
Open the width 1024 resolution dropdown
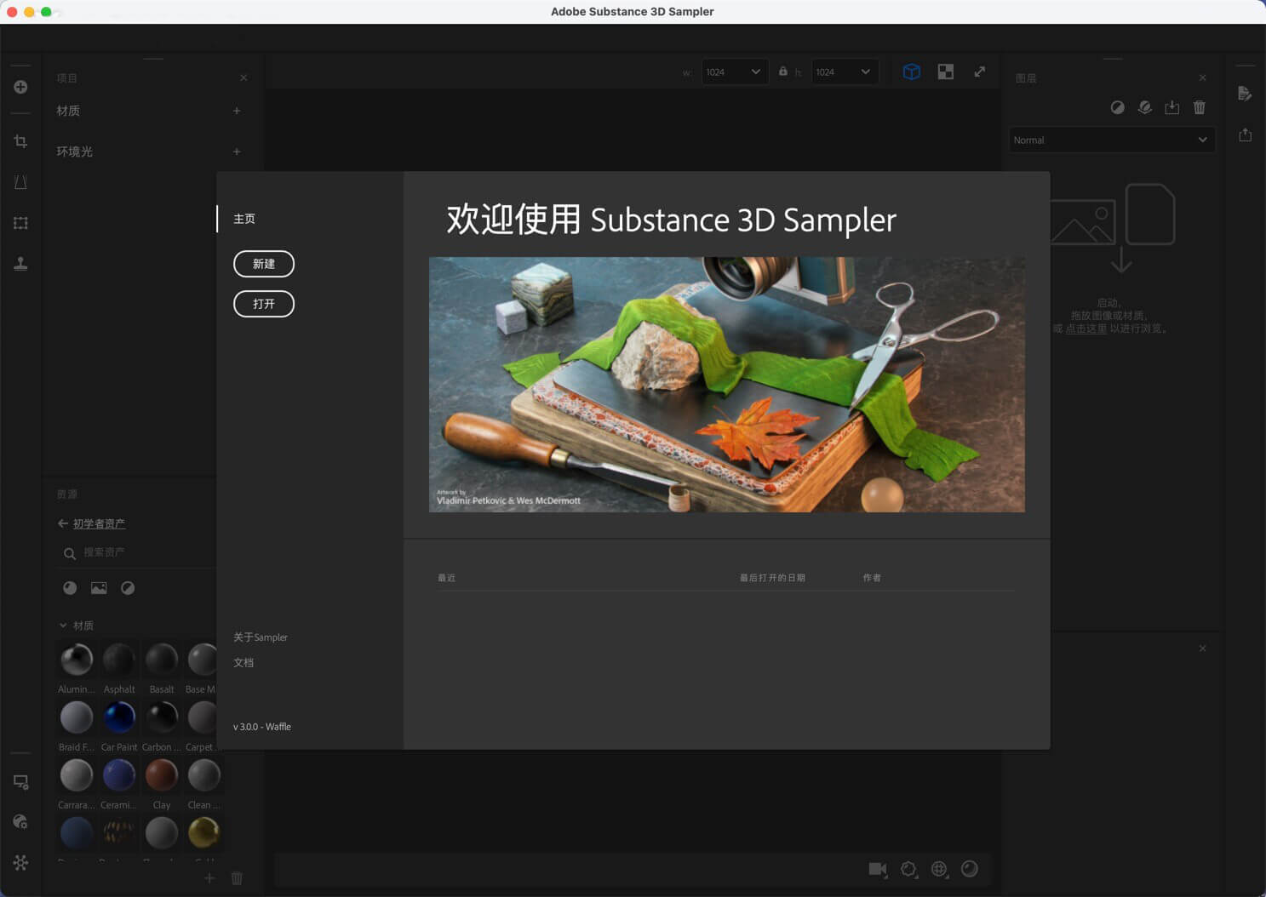pos(734,72)
